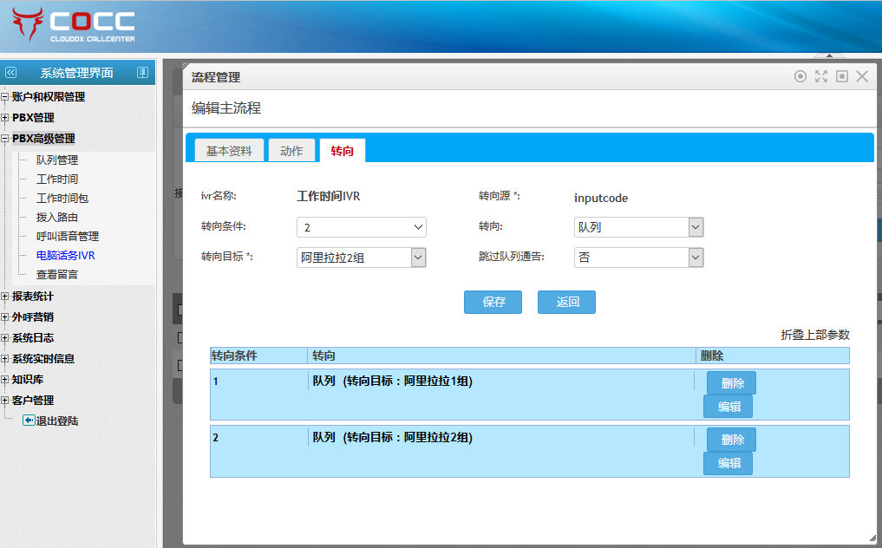Click the dialog resize grip at bottom-right corner
The height and width of the screenshot is (548, 882).
click(x=870, y=538)
